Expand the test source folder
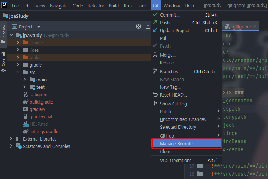The height and width of the screenshot is (179, 268). (x=24, y=87)
